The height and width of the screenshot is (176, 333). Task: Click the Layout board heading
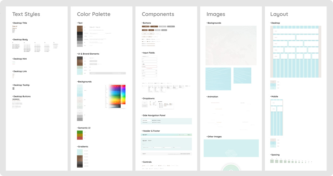point(279,14)
